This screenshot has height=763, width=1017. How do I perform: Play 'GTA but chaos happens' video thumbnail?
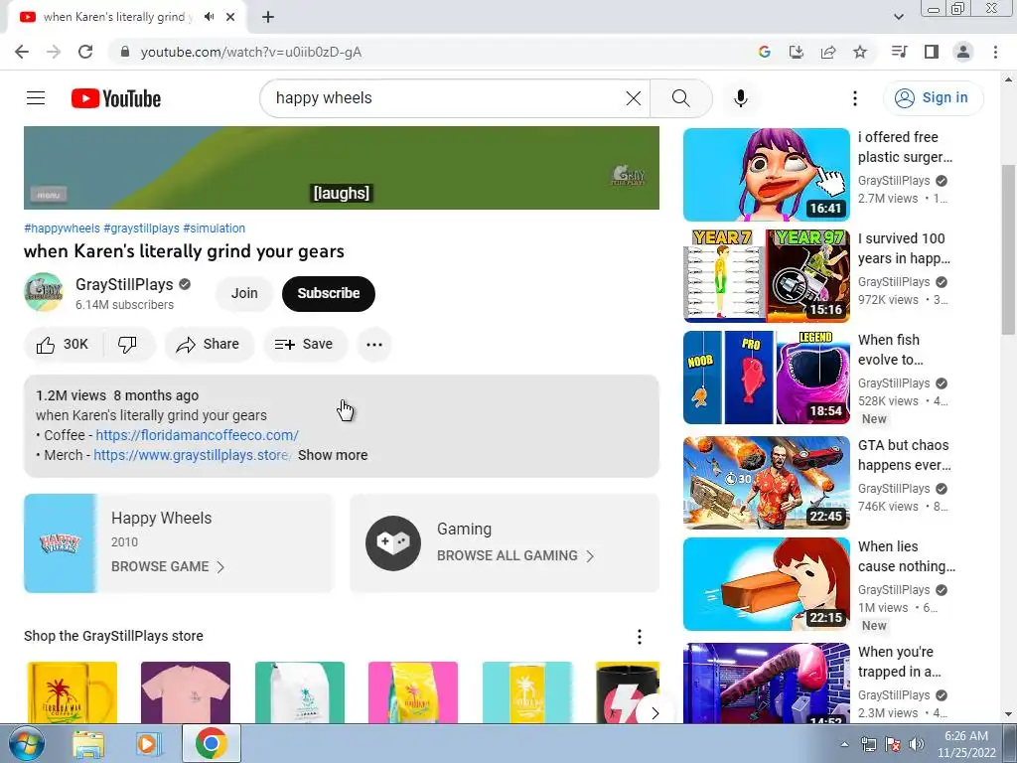click(767, 482)
